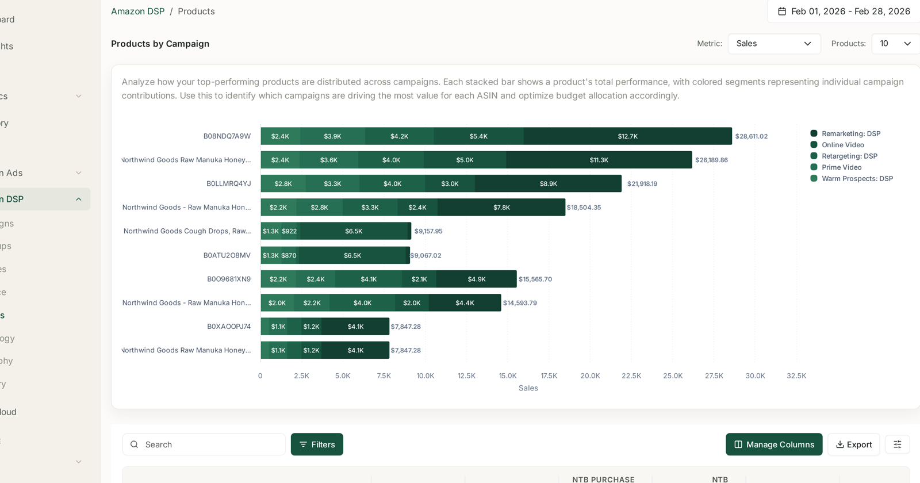Toggle Warm Prospects: DSP legend entry

click(852, 178)
